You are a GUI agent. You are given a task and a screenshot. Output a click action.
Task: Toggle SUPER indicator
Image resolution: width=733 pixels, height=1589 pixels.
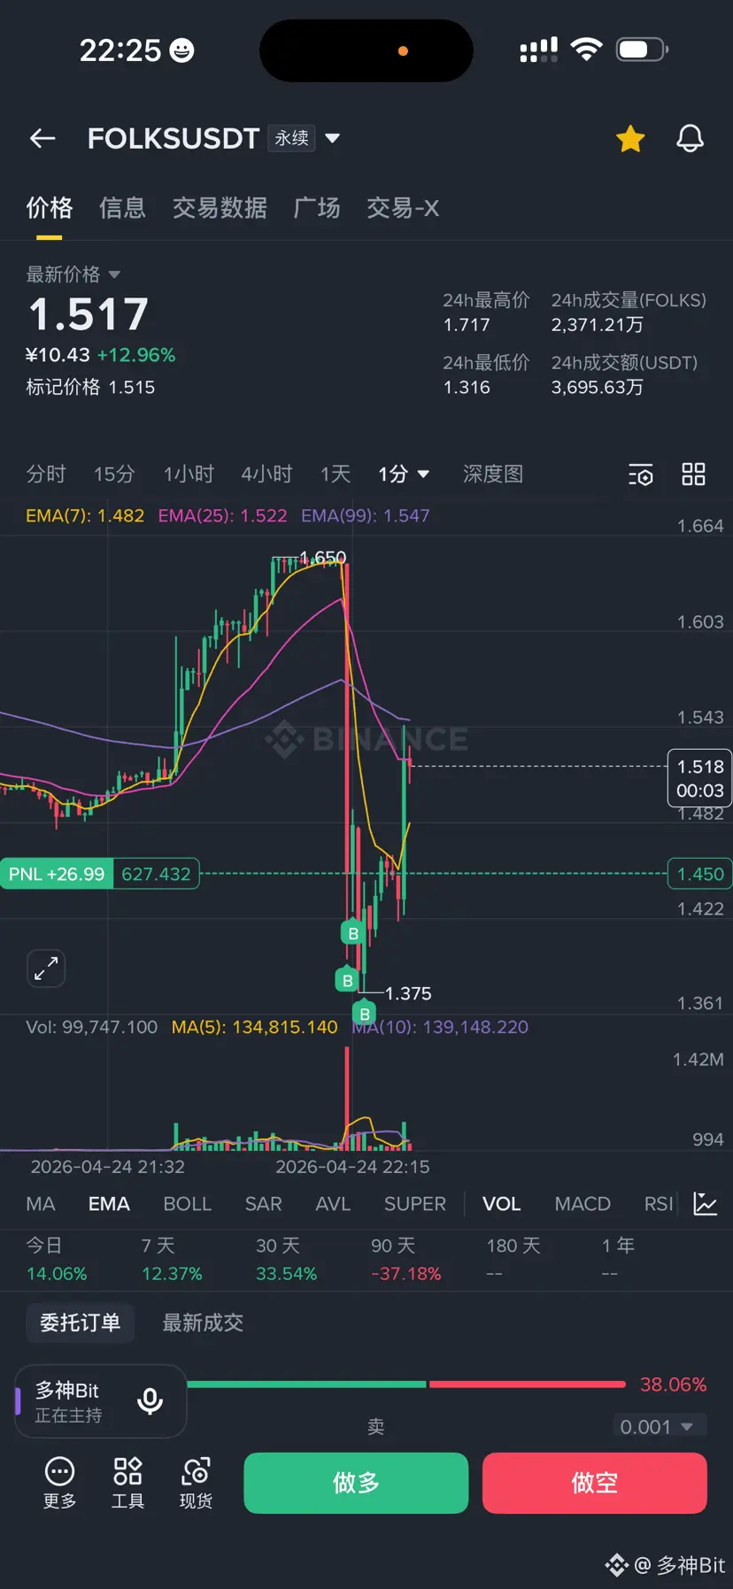pos(415,1204)
